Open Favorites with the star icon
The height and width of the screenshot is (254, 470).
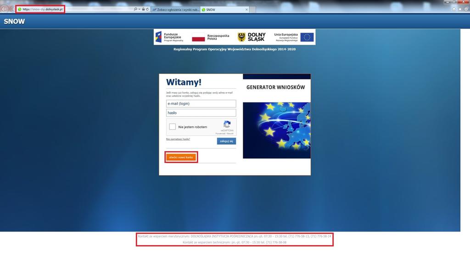(x=460, y=9)
